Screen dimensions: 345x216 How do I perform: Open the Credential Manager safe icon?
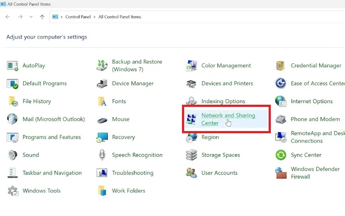tap(281, 66)
